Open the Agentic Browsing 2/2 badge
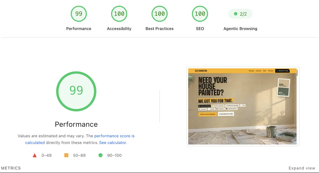Screen dimensions: 319x173 coord(240,14)
